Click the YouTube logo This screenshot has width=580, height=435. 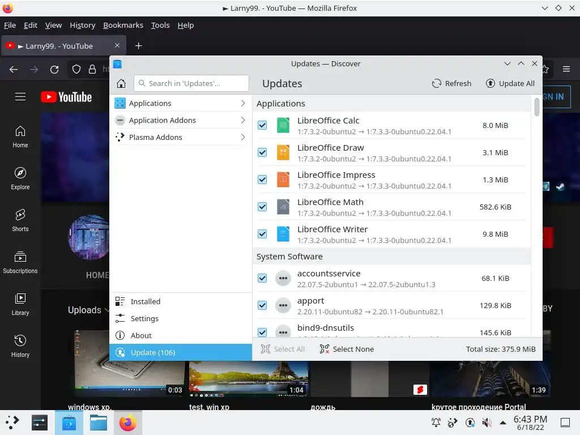pos(66,97)
